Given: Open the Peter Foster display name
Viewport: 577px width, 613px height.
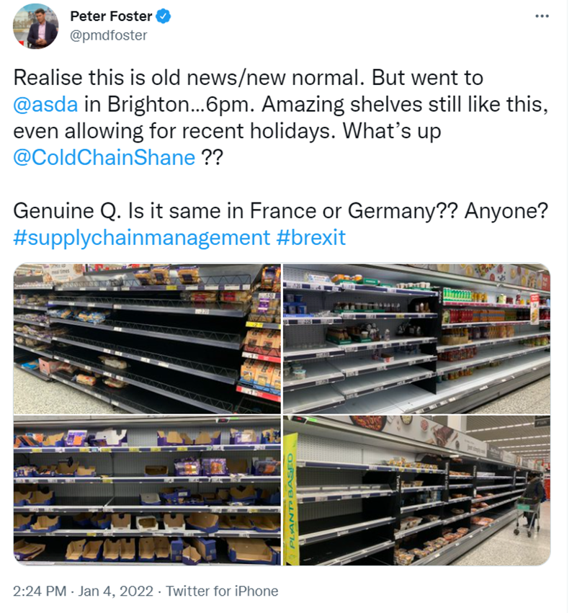Looking at the screenshot, I should pos(111,16).
